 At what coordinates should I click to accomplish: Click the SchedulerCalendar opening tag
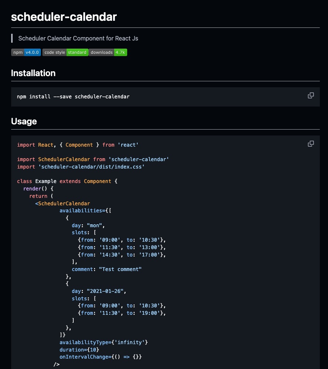pos(62,203)
